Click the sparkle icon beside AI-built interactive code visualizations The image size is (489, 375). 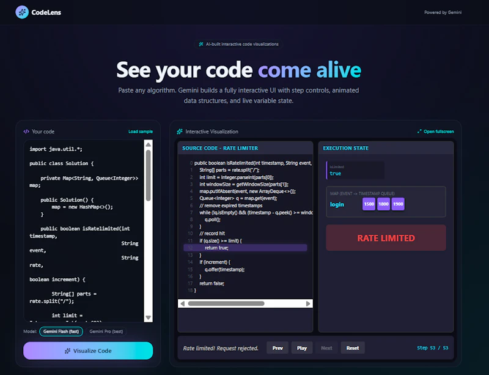click(201, 44)
